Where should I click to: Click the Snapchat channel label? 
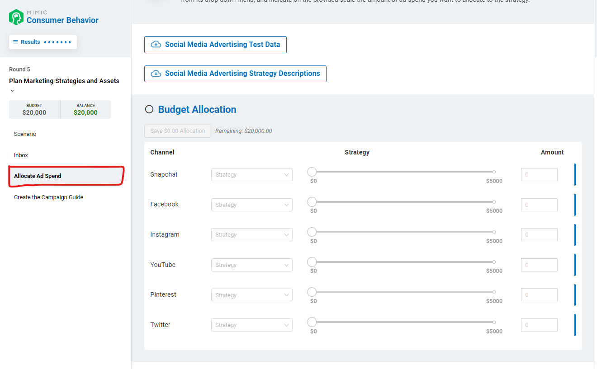click(x=164, y=175)
